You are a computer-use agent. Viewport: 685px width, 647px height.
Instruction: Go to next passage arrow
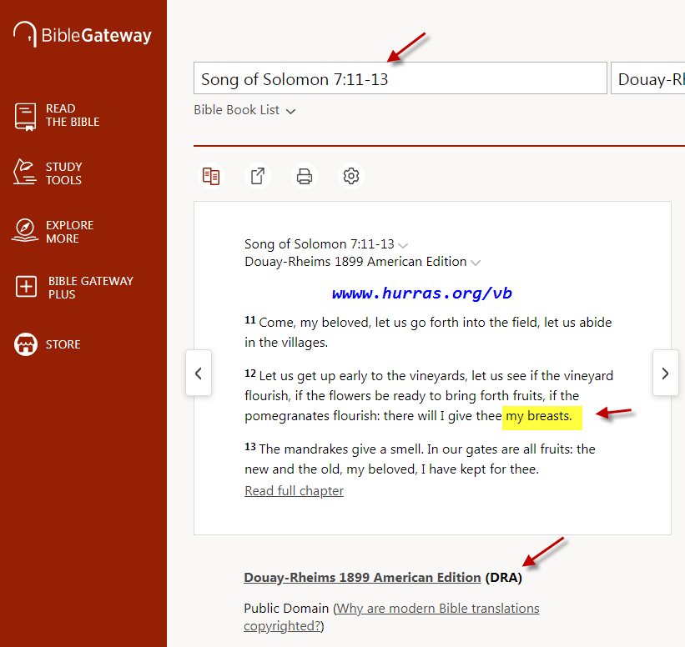coord(665,374)
